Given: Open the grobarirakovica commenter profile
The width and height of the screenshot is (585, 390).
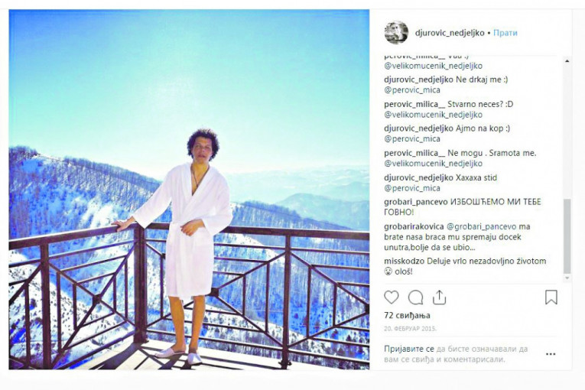Looking at the screenshot, I should pos(414,226).
